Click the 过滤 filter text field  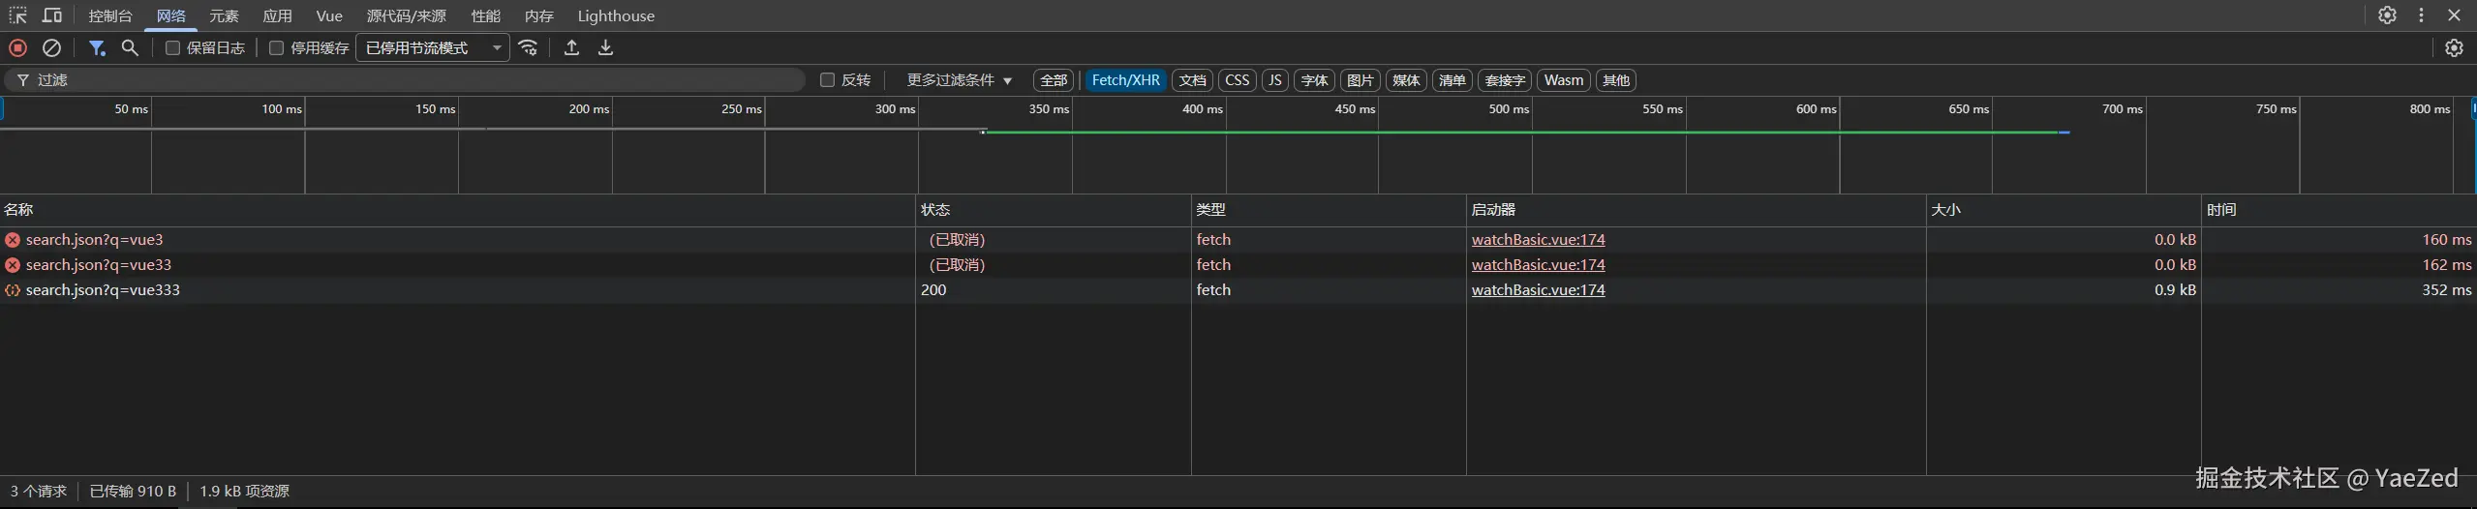[x=416, y=80]
